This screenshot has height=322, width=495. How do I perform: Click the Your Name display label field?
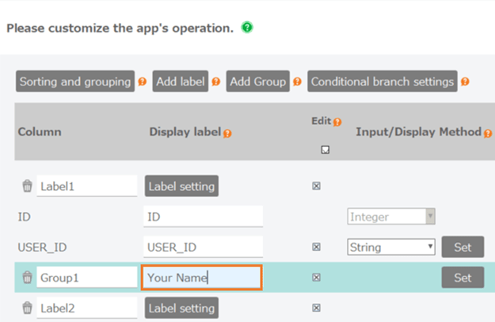coord(201,278)
